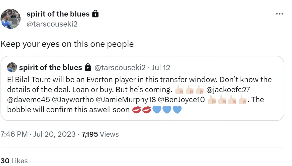The image size is (292, 166).
Task: View the 30 Likes list
Action: (14, 161)
